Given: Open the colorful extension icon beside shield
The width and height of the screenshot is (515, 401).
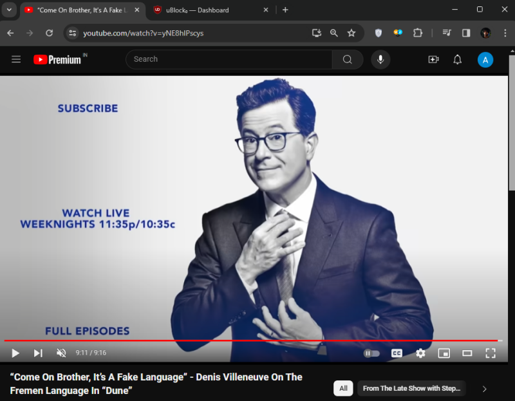Looking at the screenshot, I should tap(398, 33).
